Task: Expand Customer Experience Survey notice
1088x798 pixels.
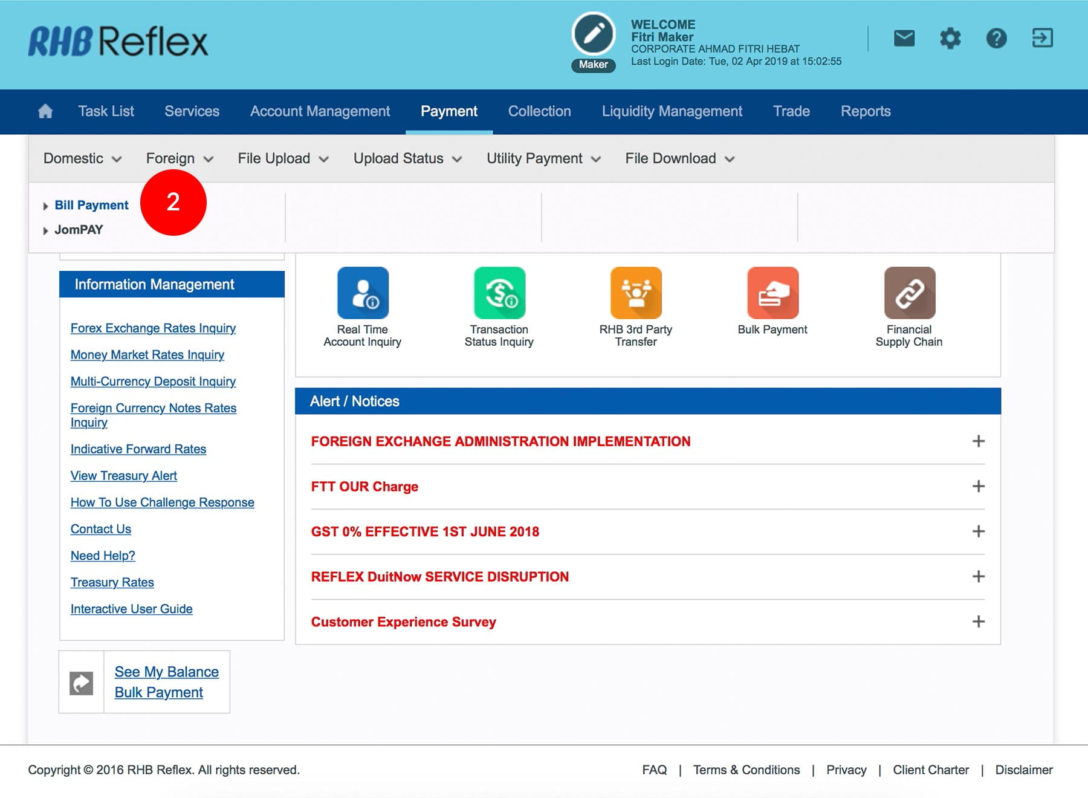Action: 978,621
